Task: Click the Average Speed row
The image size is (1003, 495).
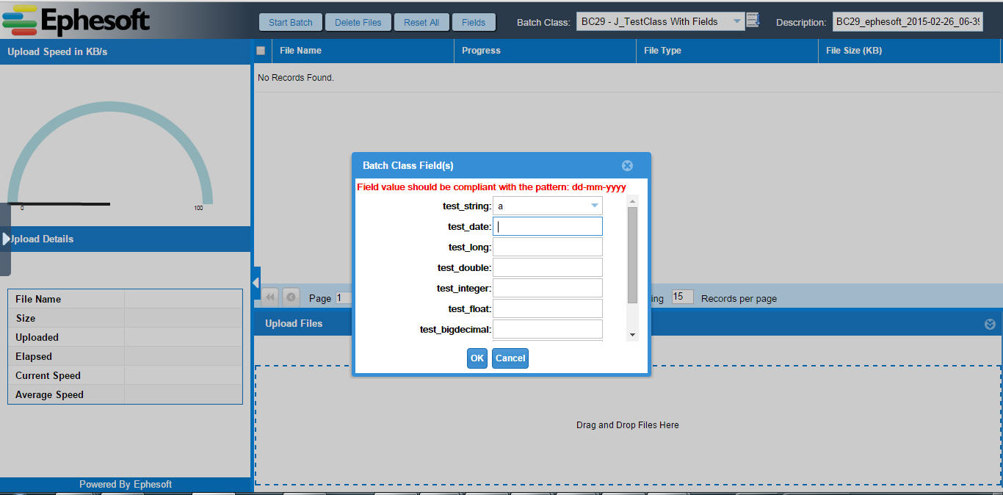Action: pyautogui.click(x=125, y=394)
